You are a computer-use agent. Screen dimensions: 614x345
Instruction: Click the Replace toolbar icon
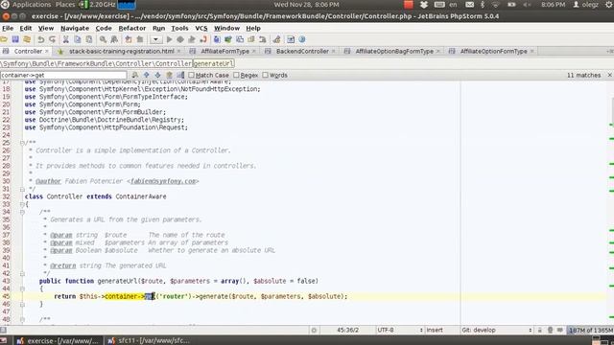click(x=114, y=39)
